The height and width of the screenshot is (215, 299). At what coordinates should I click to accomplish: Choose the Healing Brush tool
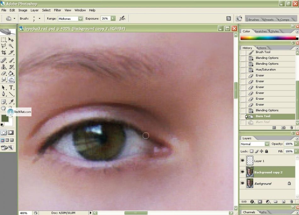tap(4, 60)
